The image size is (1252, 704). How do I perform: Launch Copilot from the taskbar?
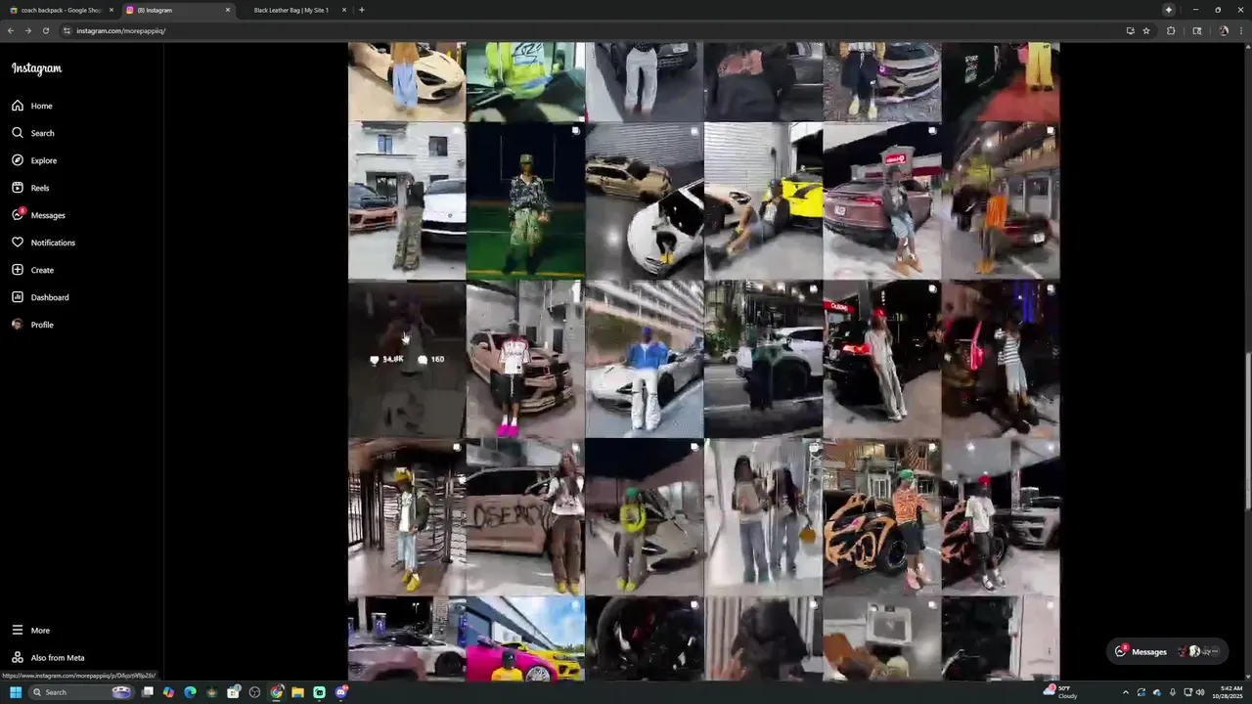pyautogui.click(x=168, y=692)
